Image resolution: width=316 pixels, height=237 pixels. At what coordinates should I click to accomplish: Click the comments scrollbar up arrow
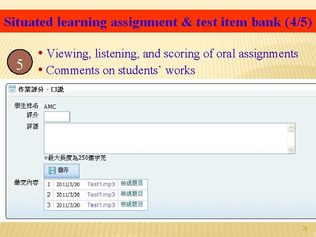(291, 128)
